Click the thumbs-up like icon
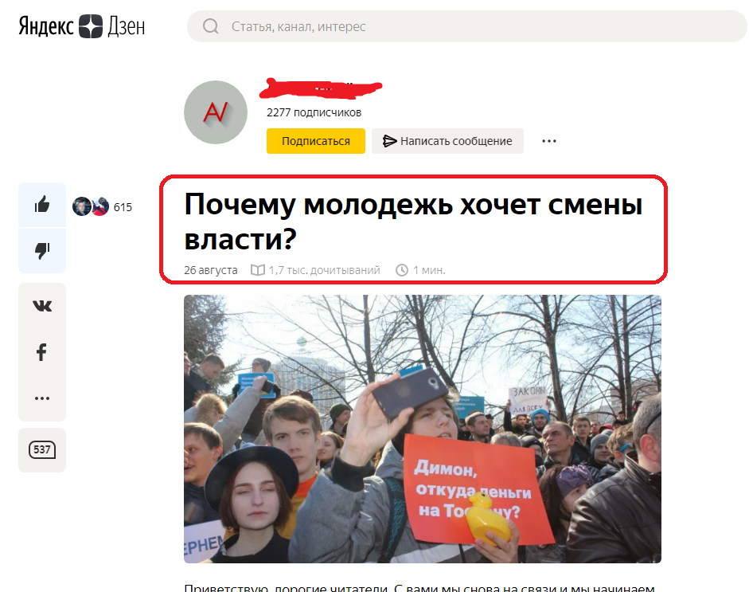Viewport: 749px width, 592px height. tap(42, 205)
